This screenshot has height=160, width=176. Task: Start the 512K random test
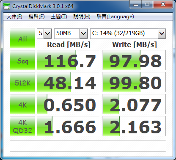[x=22, y=82]
